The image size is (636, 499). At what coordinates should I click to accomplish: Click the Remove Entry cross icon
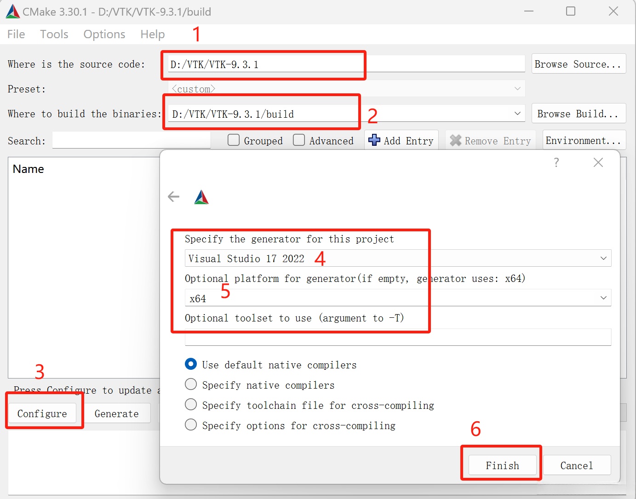coord(455,140)
